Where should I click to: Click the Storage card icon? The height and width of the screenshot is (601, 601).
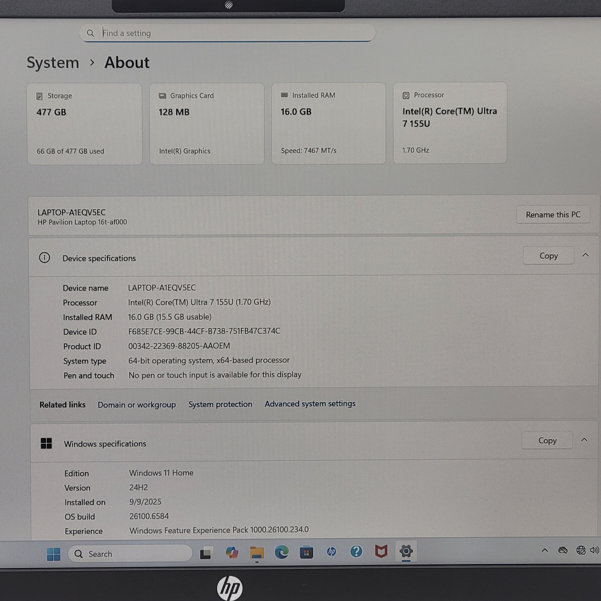click(40, 96)
